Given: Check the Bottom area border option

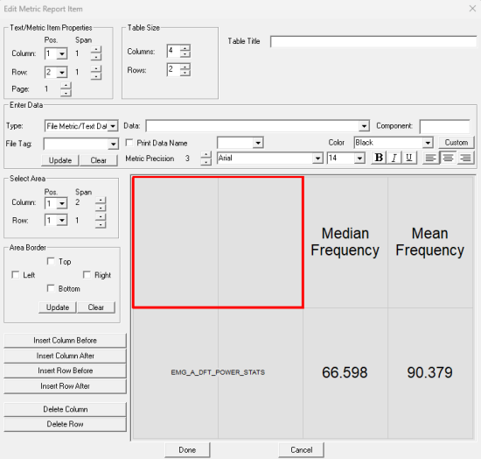Looking at the screenshot, I should tap(51, 288).
